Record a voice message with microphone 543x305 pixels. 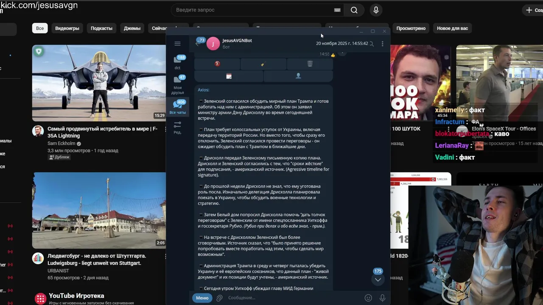pyautogui.click(x=382, y=298)
